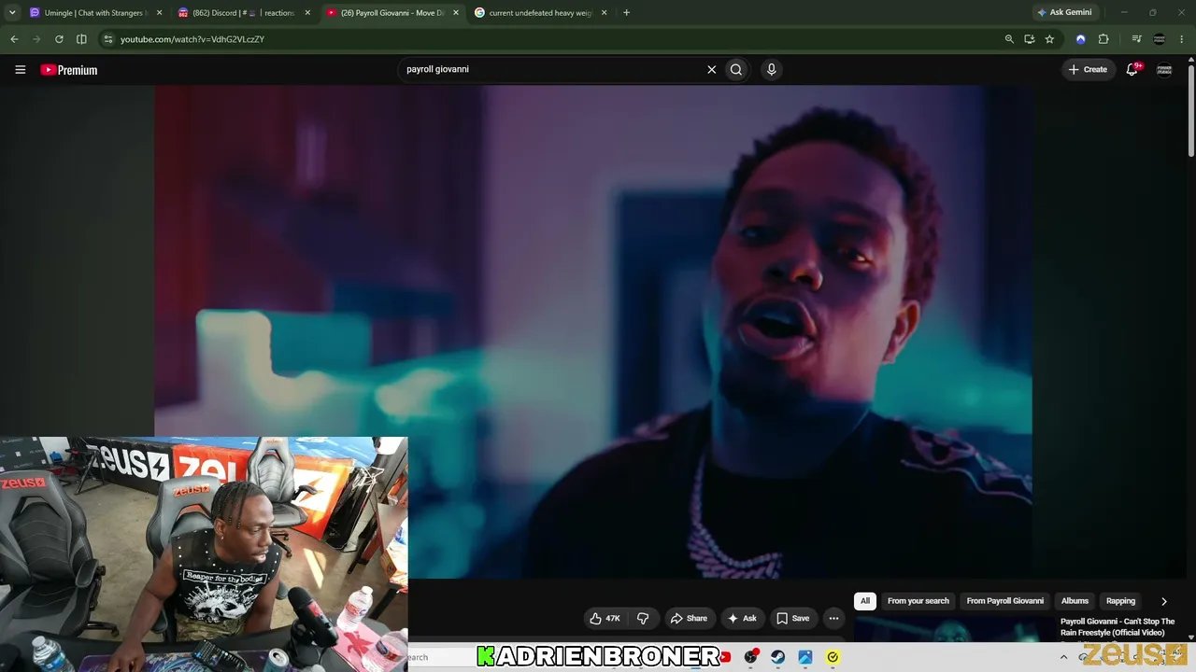Screen dimensions: 1196x672
Task: Open the browser extensions puzzle icon
Action: point(1103,39)
